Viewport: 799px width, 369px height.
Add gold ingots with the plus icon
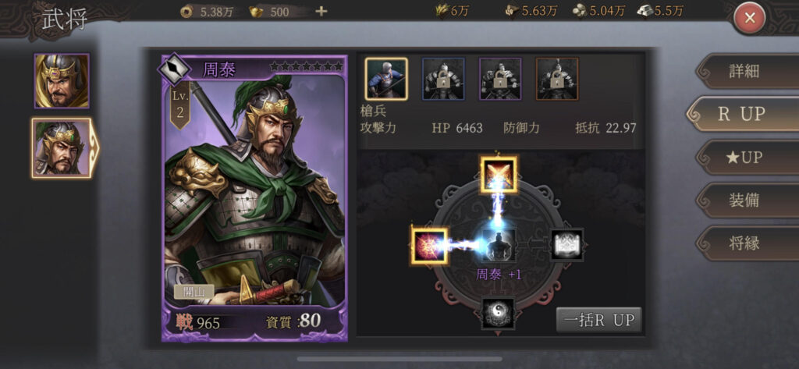pyautogui.click(x=321, y=11)
